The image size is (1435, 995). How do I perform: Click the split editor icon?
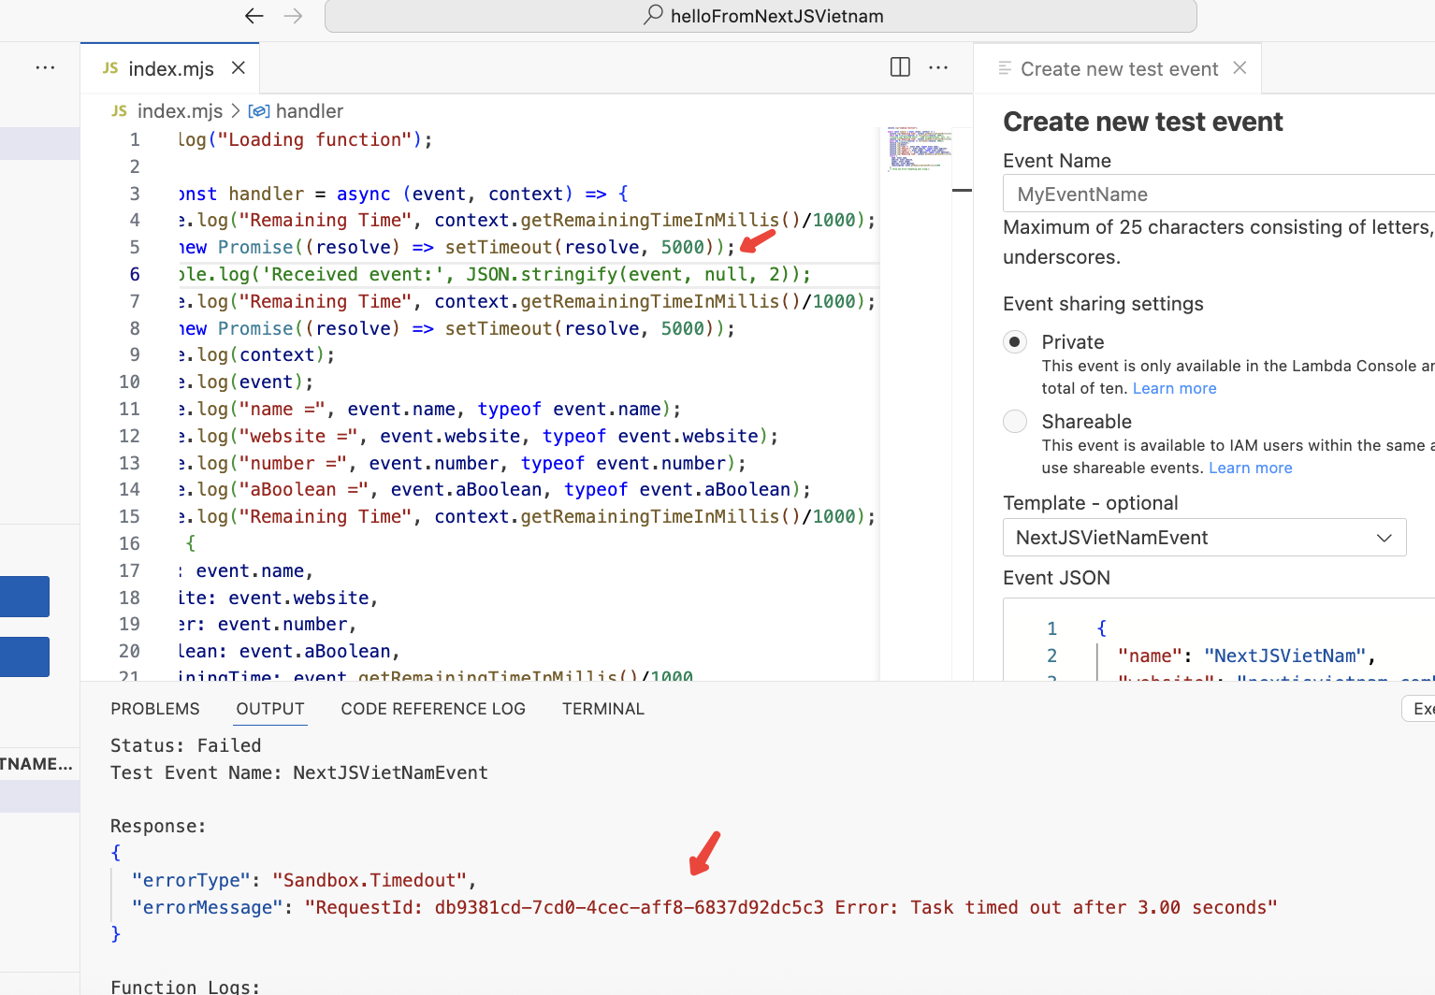900,67
